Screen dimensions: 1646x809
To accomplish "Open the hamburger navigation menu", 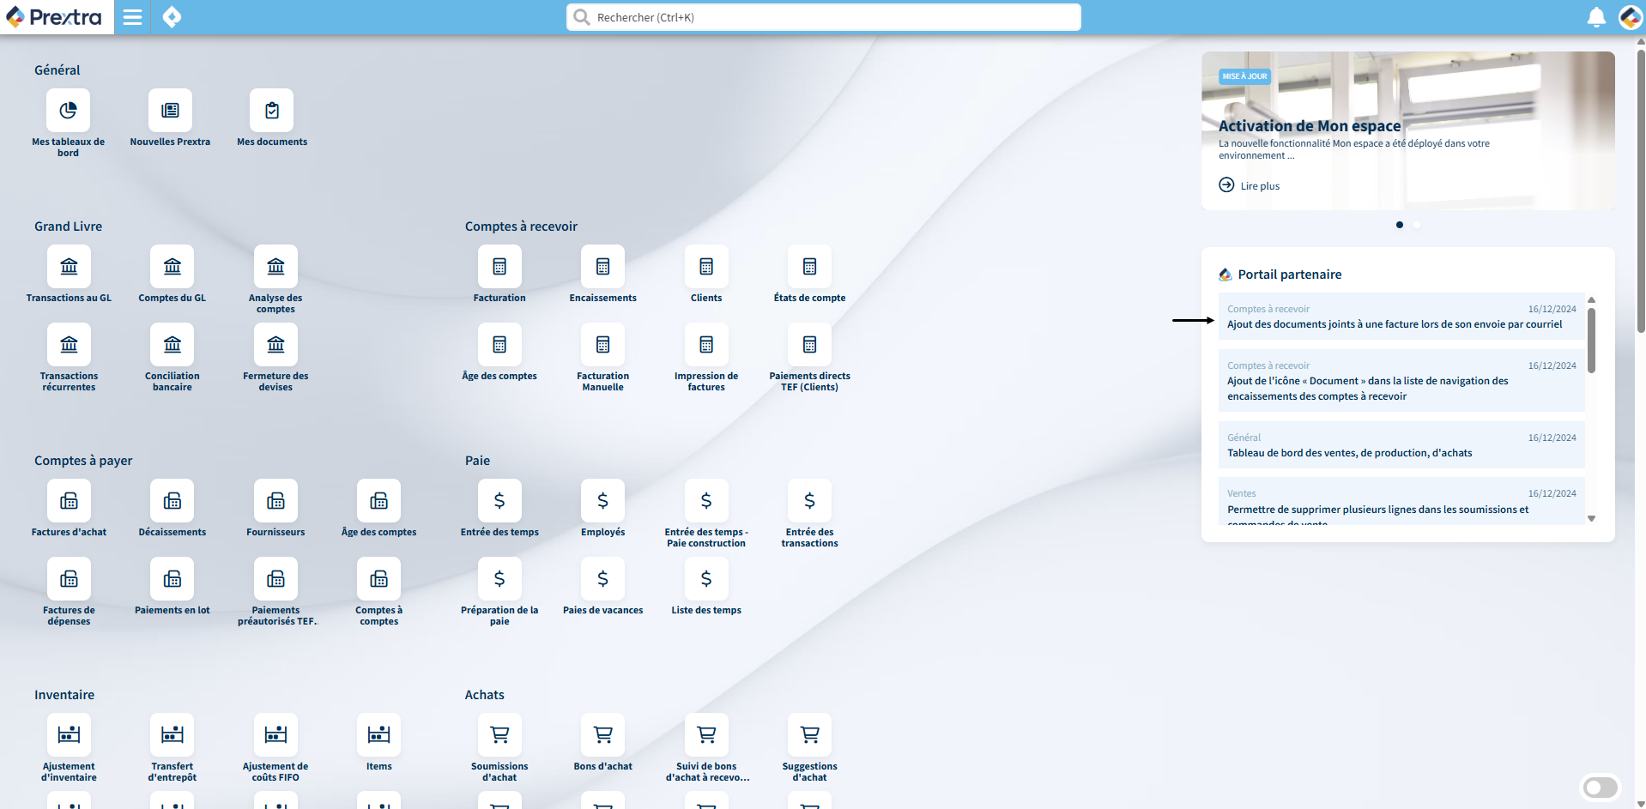I will tap(132, 17).
